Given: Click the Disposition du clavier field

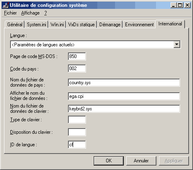Looking at the screenshot, I should tap(77, 132).
